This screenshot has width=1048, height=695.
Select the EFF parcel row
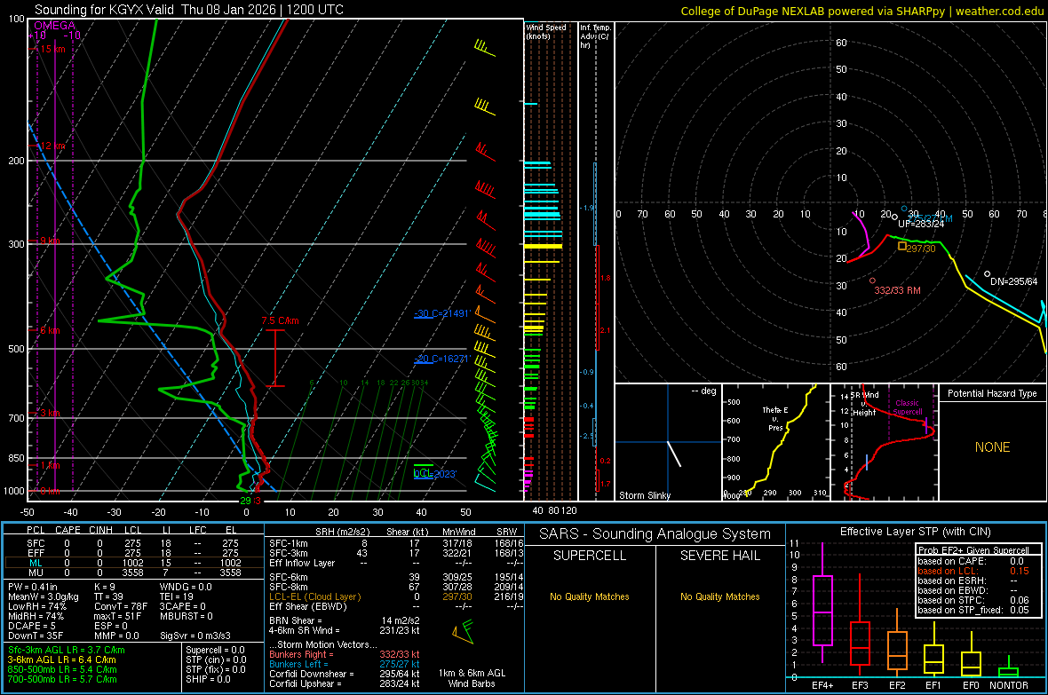[x=134, y=553]
